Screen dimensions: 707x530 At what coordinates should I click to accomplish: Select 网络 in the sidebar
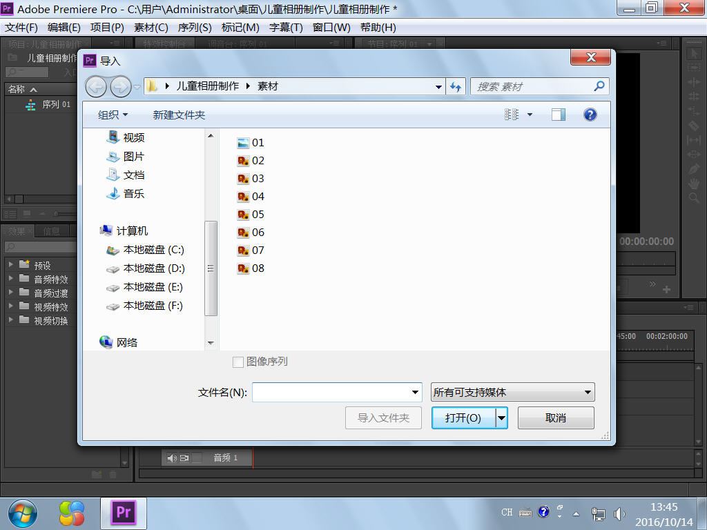coord(118,342)
